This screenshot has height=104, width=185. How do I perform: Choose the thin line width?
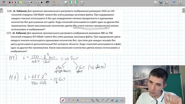(26, 2)
